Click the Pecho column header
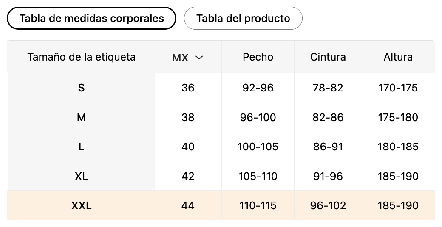 (258, 57)
